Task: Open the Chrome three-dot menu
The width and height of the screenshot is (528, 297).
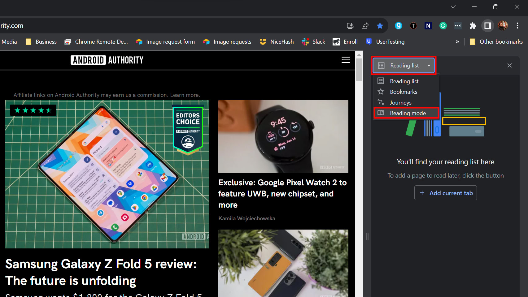Action: tap(517, 26)
